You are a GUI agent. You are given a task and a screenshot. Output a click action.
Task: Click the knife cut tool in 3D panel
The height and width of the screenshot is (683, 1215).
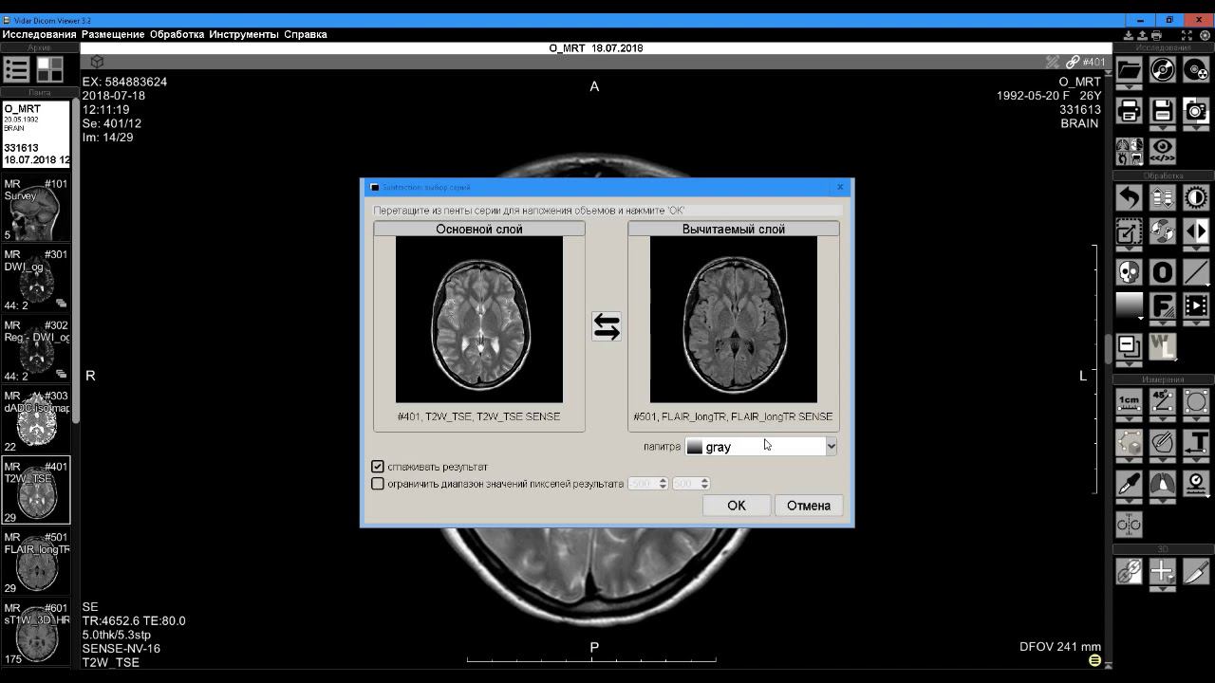[x=1195, y=571]
